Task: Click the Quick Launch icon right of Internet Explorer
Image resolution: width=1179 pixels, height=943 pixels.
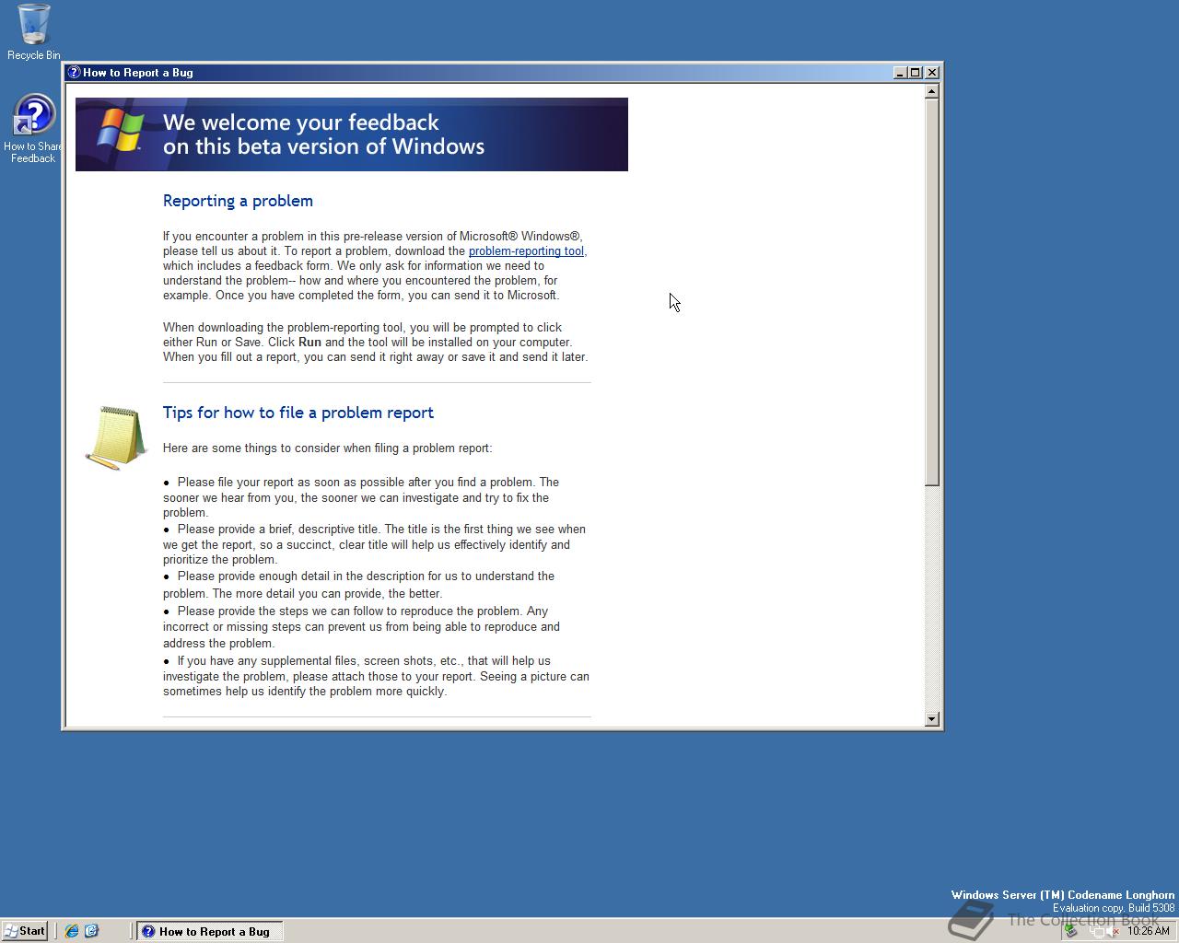Action: pyautogui.click(x=91, y=931)
